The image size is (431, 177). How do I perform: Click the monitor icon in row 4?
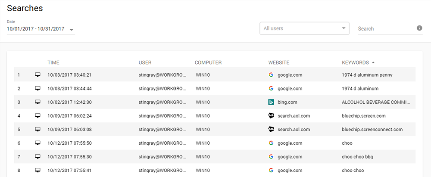[x=37, y=116]
